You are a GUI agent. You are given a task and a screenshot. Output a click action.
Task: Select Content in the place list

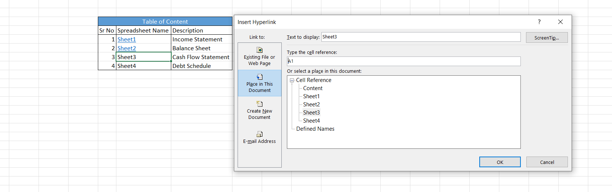tap(312, 88)
